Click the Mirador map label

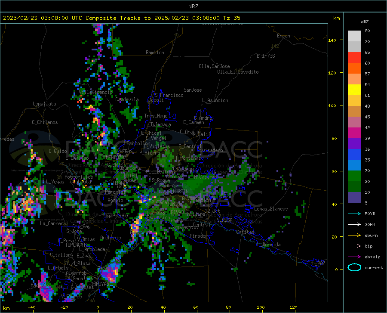(x=199, y=236)
